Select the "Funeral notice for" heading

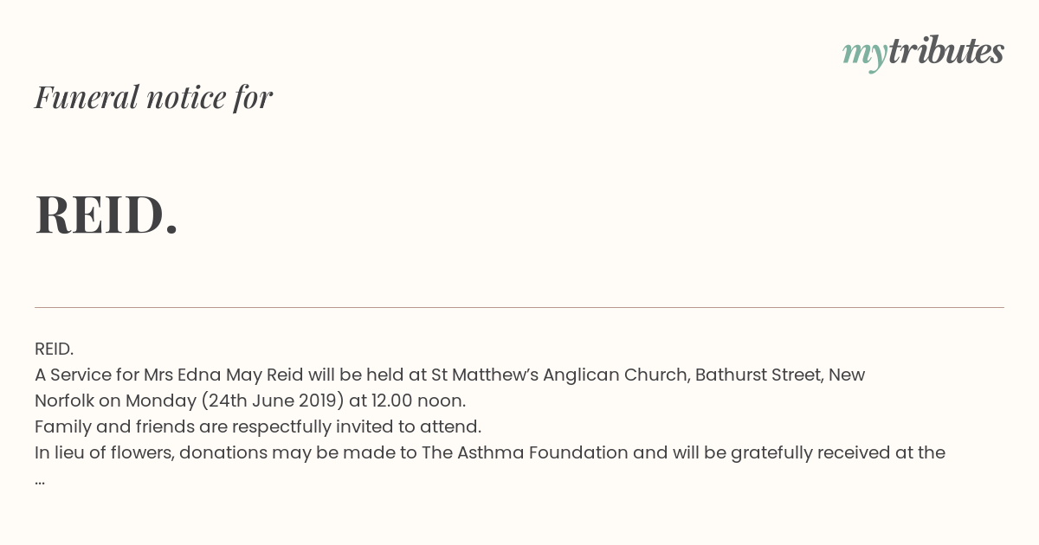pyautogui.click(x=153, y=97)
